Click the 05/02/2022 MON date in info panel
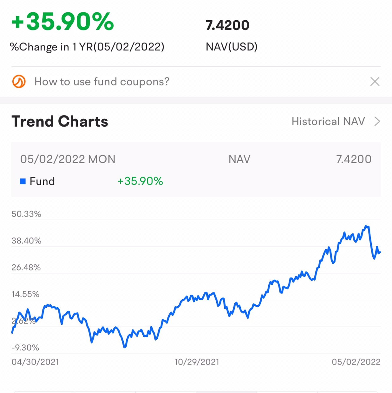The image size is (392, 393). pos(68,159)
